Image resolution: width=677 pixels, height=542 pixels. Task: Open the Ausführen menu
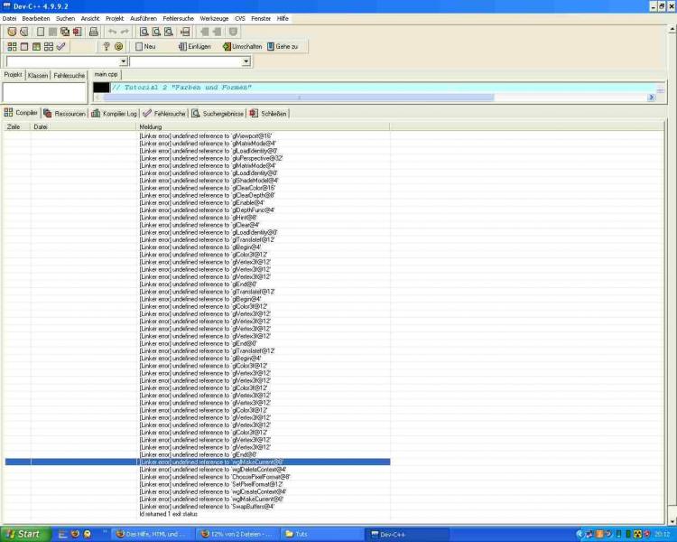(x=143, y=18)
